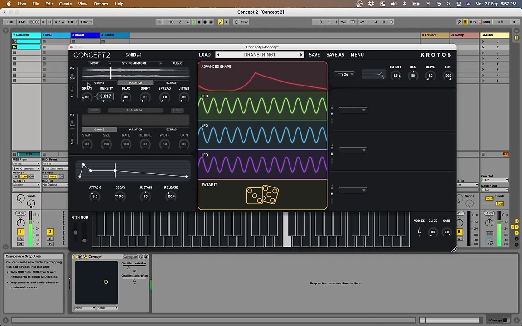This screenshot has width=522, height=326.
Task: Open track 1 Audio To Master dropdown
Action: (26, 185)
